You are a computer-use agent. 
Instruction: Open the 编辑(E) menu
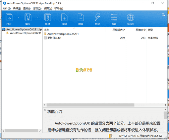coord(17,8)
